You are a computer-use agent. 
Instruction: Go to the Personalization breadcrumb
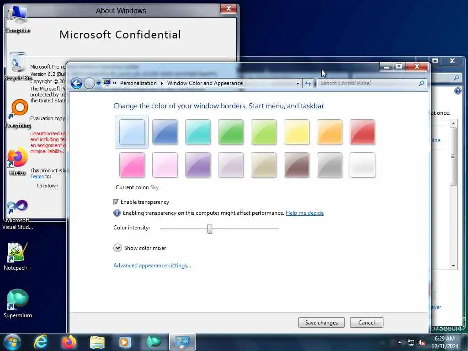coord(138,83)
